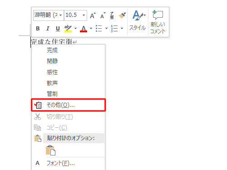Click font size field 10.5
The image size is (227, 170).
pyautogui.click(x=73, y=15)
